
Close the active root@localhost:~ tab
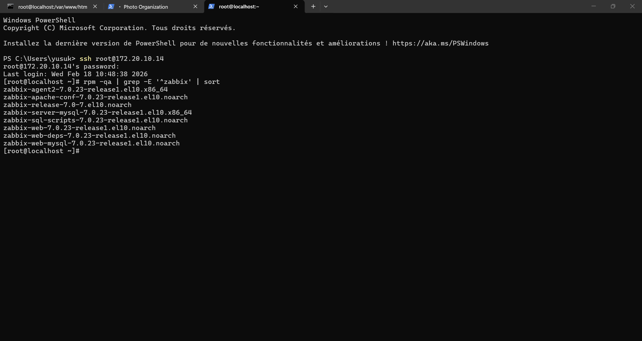pos(296,6)
